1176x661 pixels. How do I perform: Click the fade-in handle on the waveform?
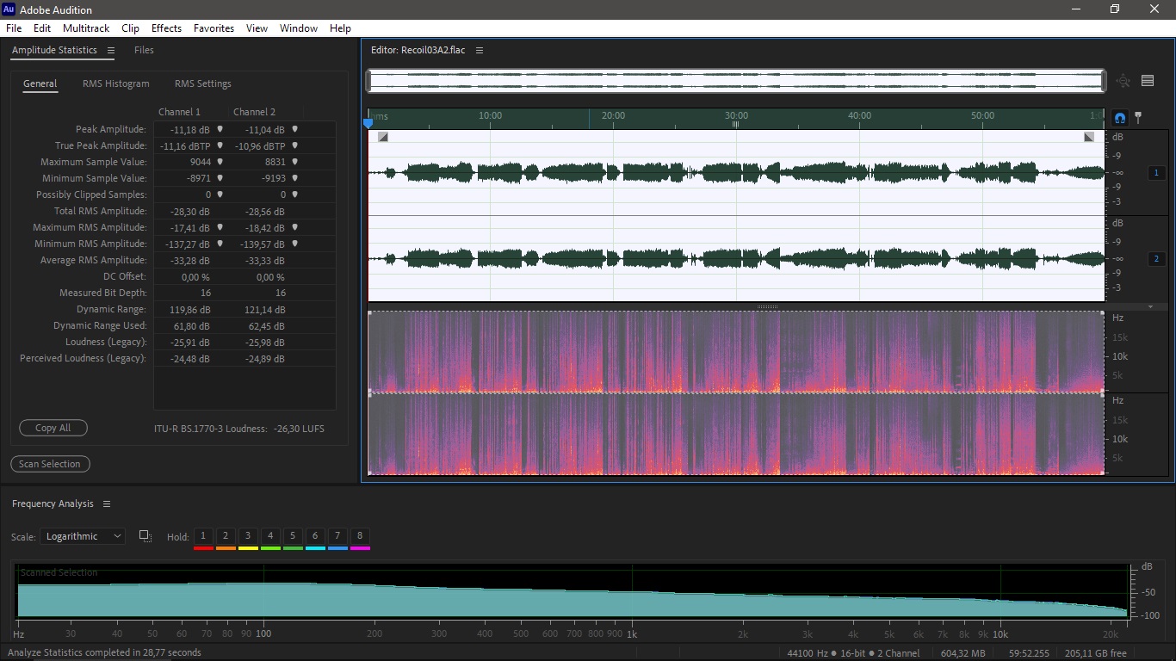pos(383,137)
